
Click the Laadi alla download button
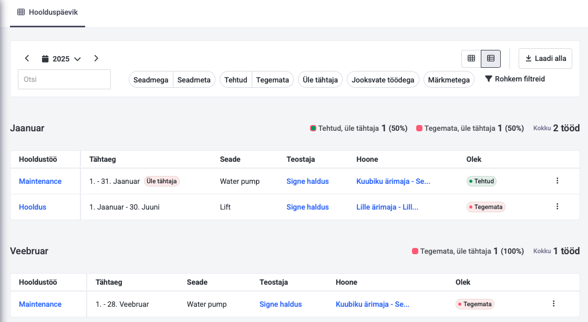545,58
